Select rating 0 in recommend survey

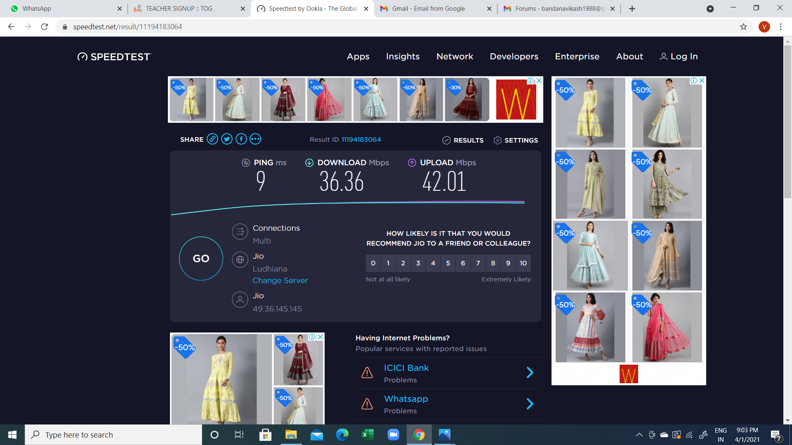click(373, 263)
